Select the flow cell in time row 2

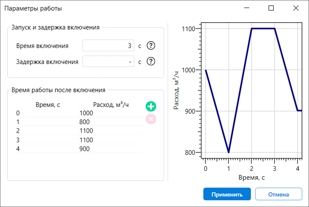coord(111,131)
